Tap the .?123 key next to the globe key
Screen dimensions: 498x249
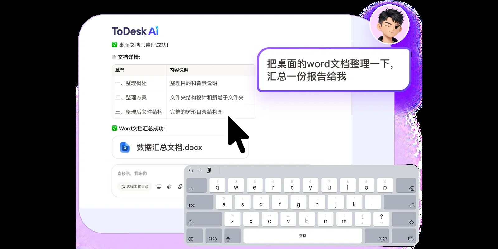[x=214, y=236]
